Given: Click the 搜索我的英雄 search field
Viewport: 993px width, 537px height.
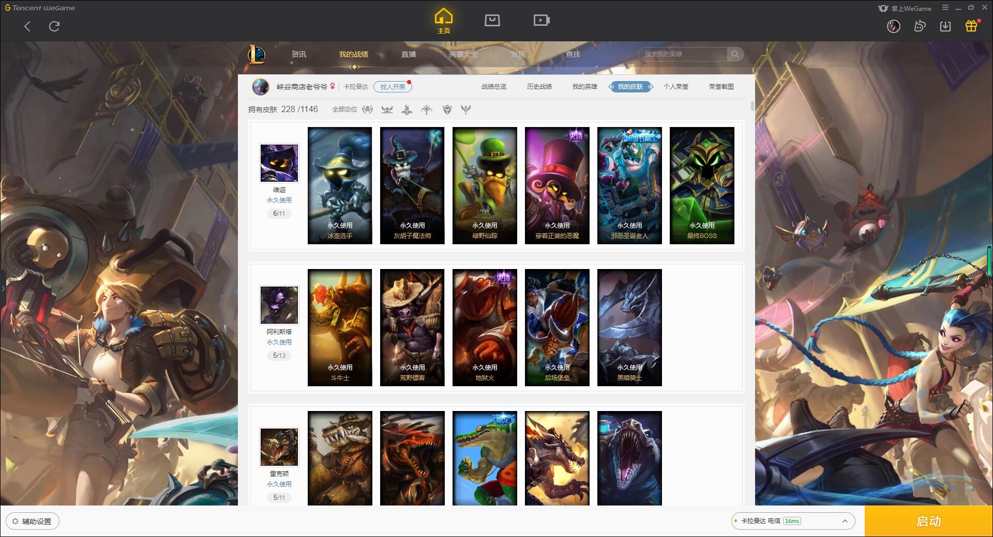Looking at the screenshot, I should [684, 54].
